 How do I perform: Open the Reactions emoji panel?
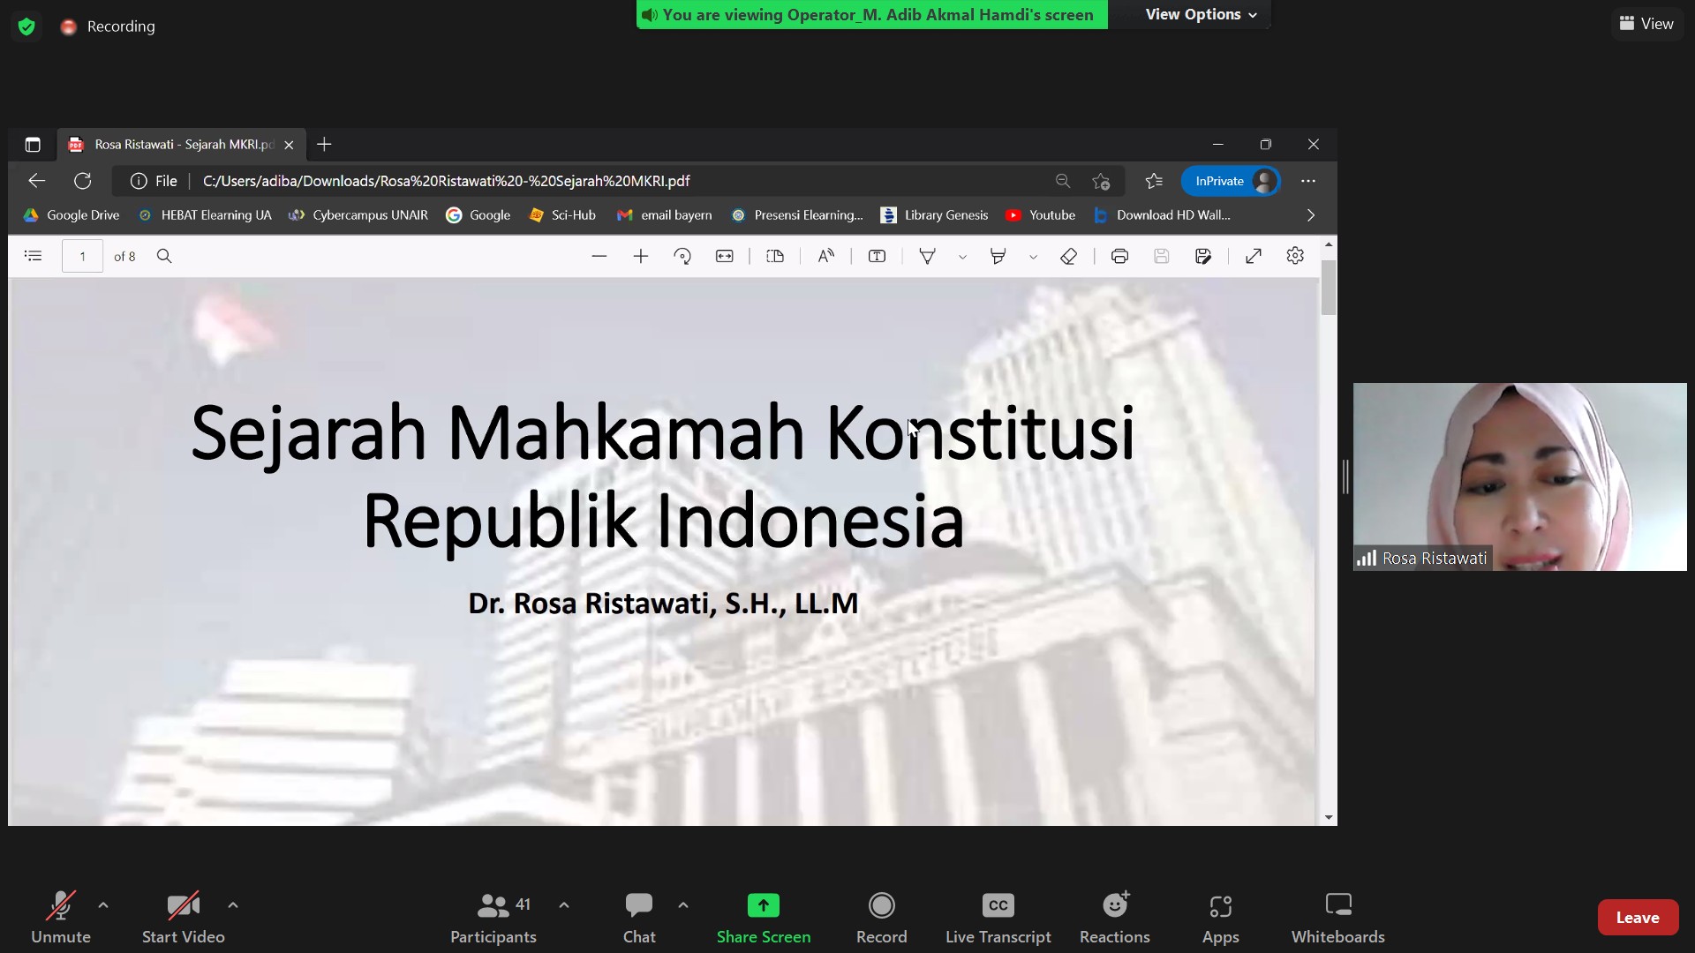pos(1114,916)
